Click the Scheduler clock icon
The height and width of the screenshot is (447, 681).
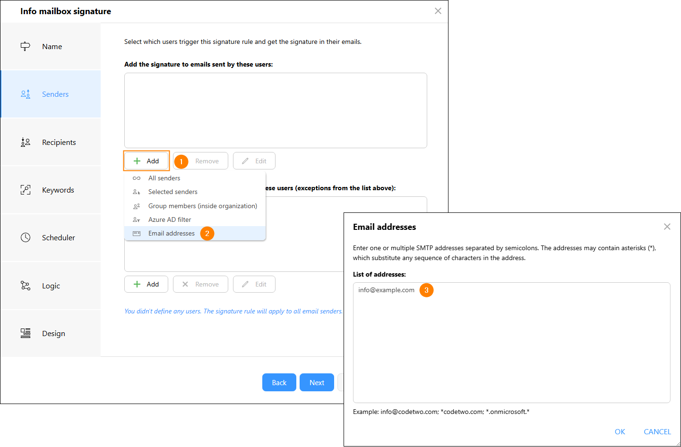click(26, 237)
